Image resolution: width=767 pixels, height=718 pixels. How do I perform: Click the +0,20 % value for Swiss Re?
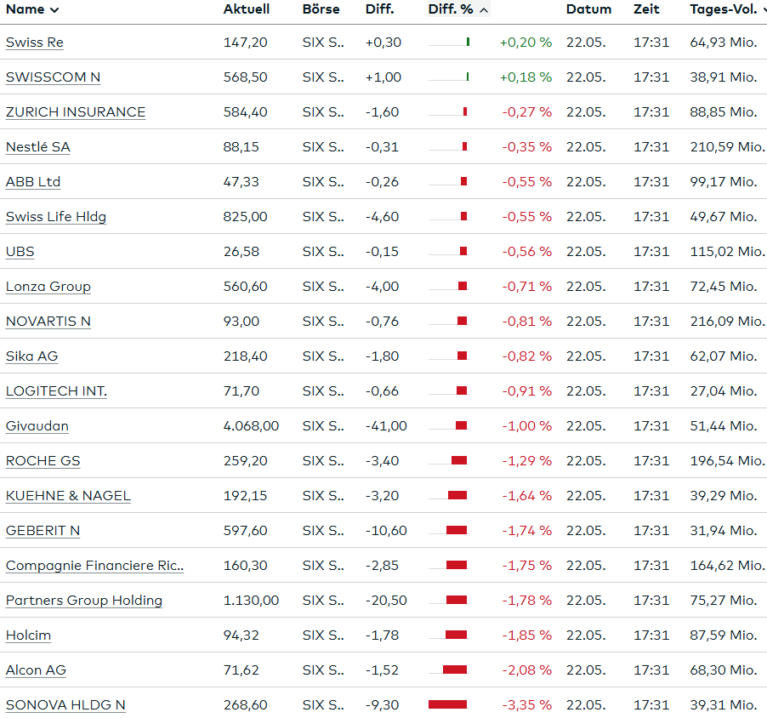pos(526,43)
